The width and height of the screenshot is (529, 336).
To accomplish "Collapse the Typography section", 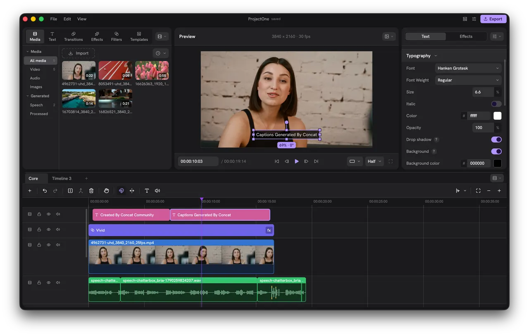I will 422,56.
